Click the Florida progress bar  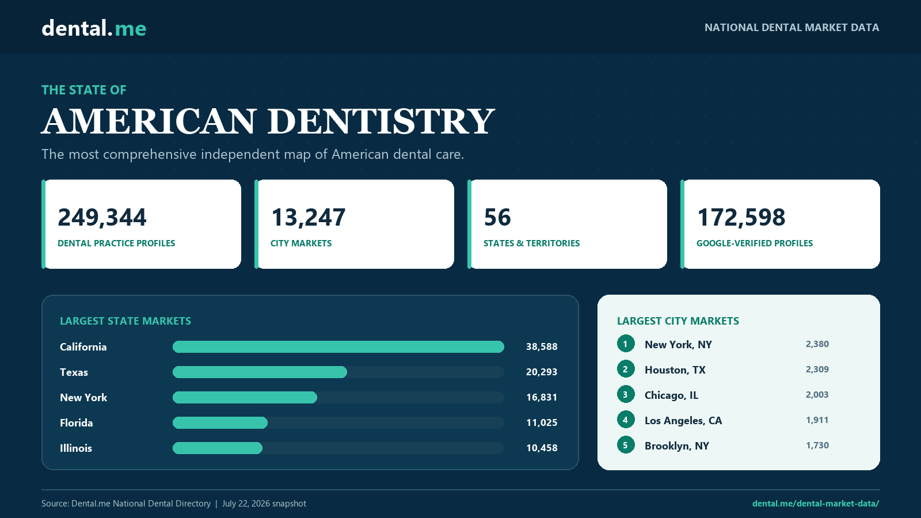tap(338, 422)
